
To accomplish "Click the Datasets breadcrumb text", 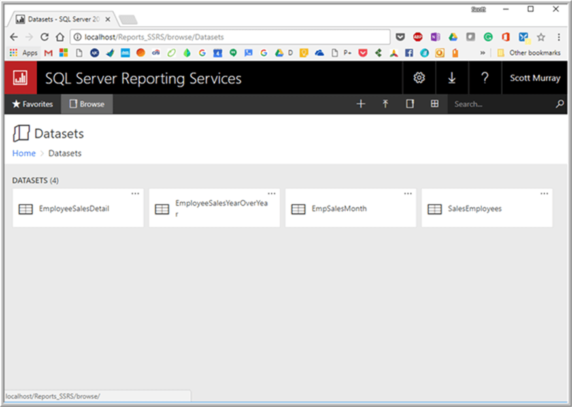I will (65, 153).
